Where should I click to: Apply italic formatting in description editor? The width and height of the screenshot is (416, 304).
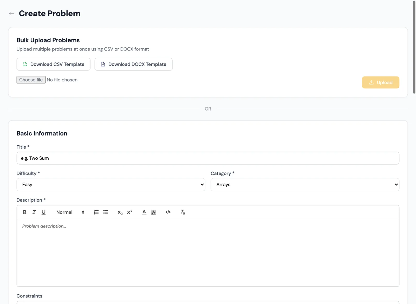click(34, 212)
